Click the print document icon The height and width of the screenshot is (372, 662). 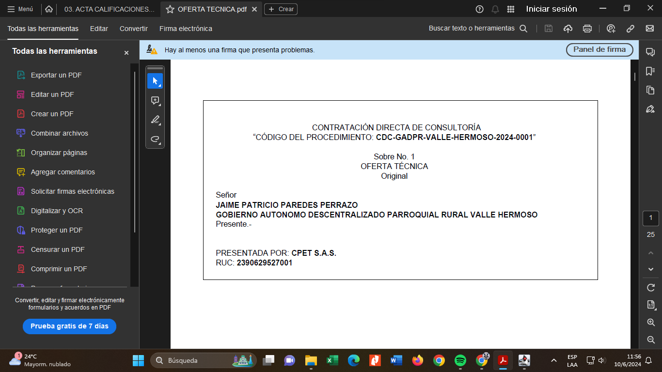587,29
